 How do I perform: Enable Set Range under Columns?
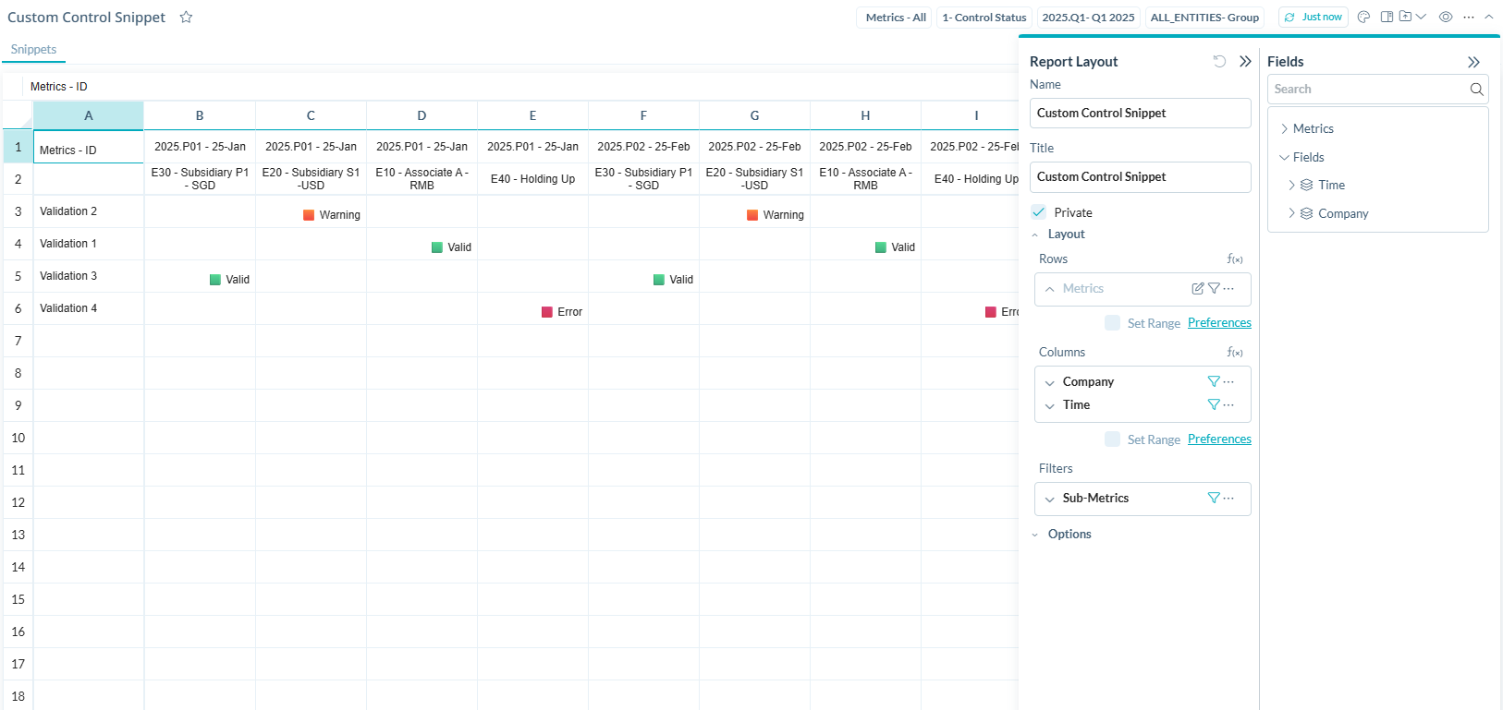(x=1113, y=439)
